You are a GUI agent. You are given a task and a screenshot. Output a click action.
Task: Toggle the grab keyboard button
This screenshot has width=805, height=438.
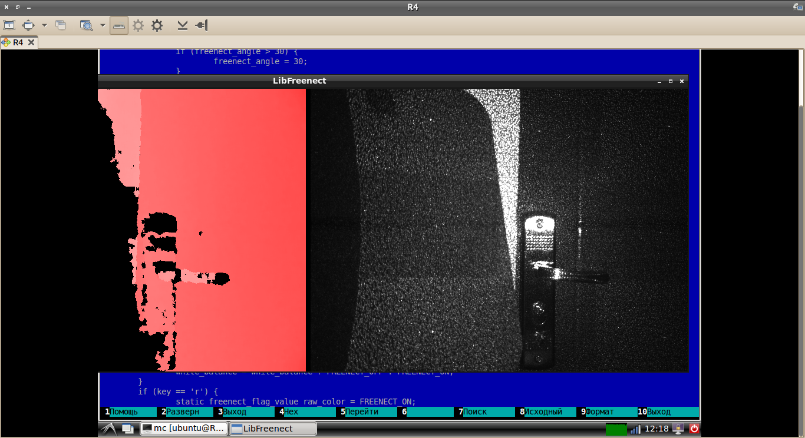coord(119,25)
